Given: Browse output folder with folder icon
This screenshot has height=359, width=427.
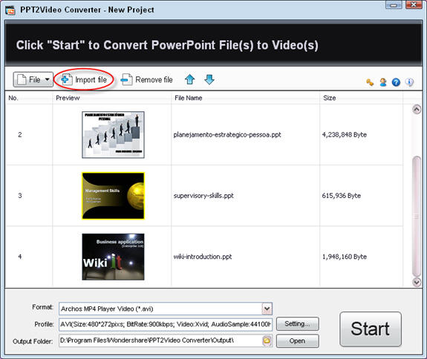Looking at the screenshot, I should [x=267, y=340].
